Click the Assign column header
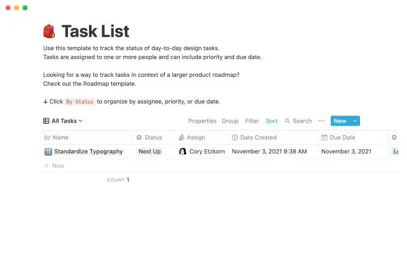 point(202,138)
